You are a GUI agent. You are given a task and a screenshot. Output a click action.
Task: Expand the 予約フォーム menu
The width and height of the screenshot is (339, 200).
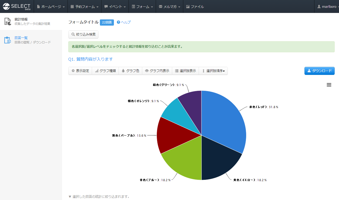click(x=84, y=6)
